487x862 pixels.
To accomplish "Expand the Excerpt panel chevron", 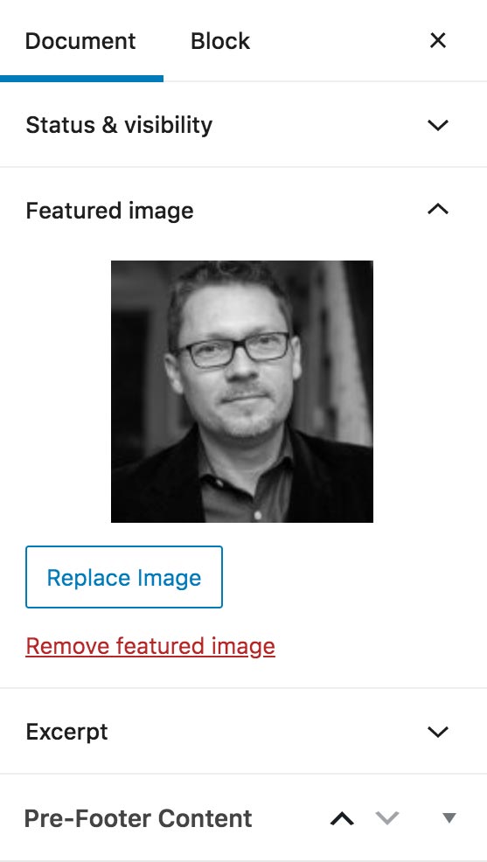I will coord(437,732).
